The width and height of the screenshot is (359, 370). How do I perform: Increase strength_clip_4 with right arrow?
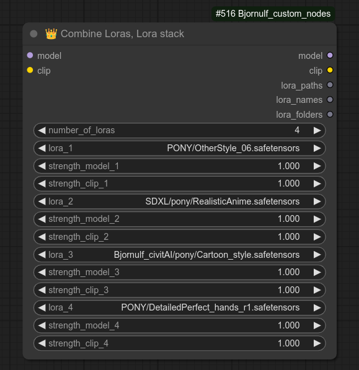click(317, 343)
